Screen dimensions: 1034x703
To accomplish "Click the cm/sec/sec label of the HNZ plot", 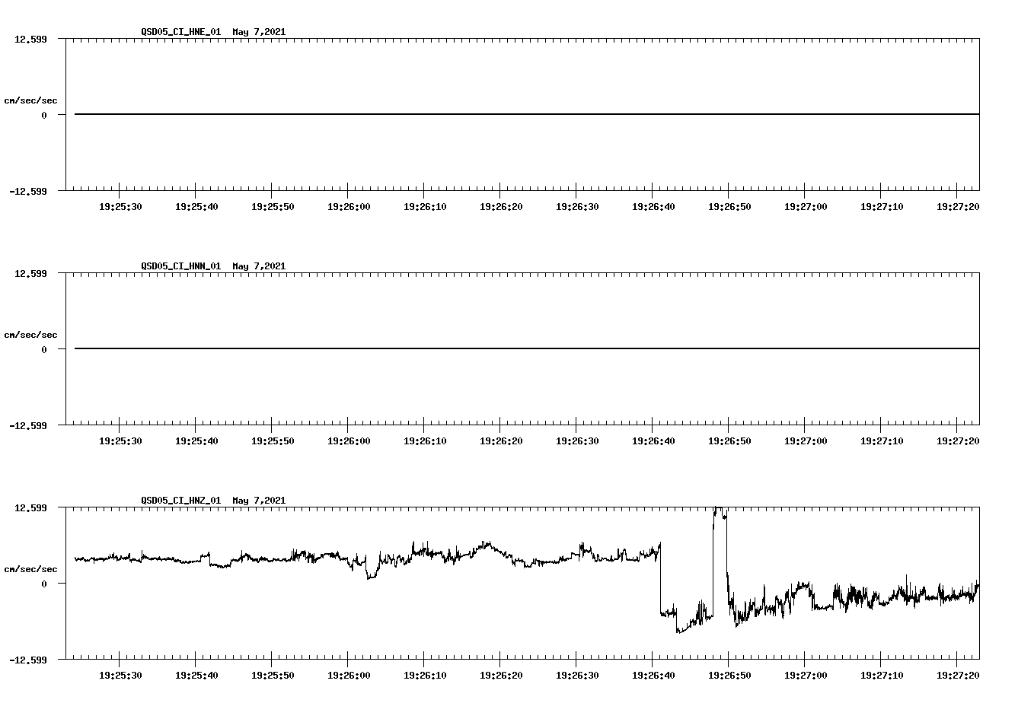I will point(32,568).
